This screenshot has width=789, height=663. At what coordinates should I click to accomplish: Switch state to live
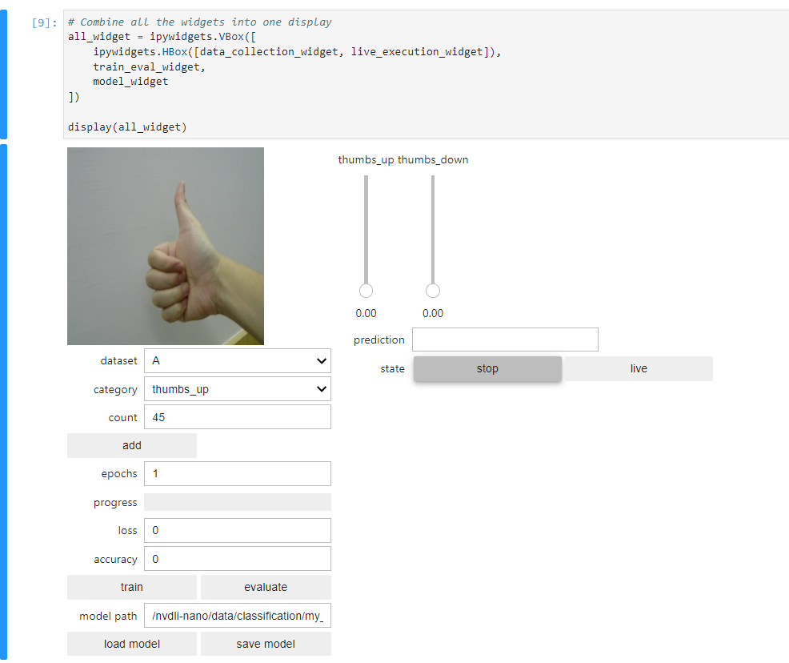[639, 368]
